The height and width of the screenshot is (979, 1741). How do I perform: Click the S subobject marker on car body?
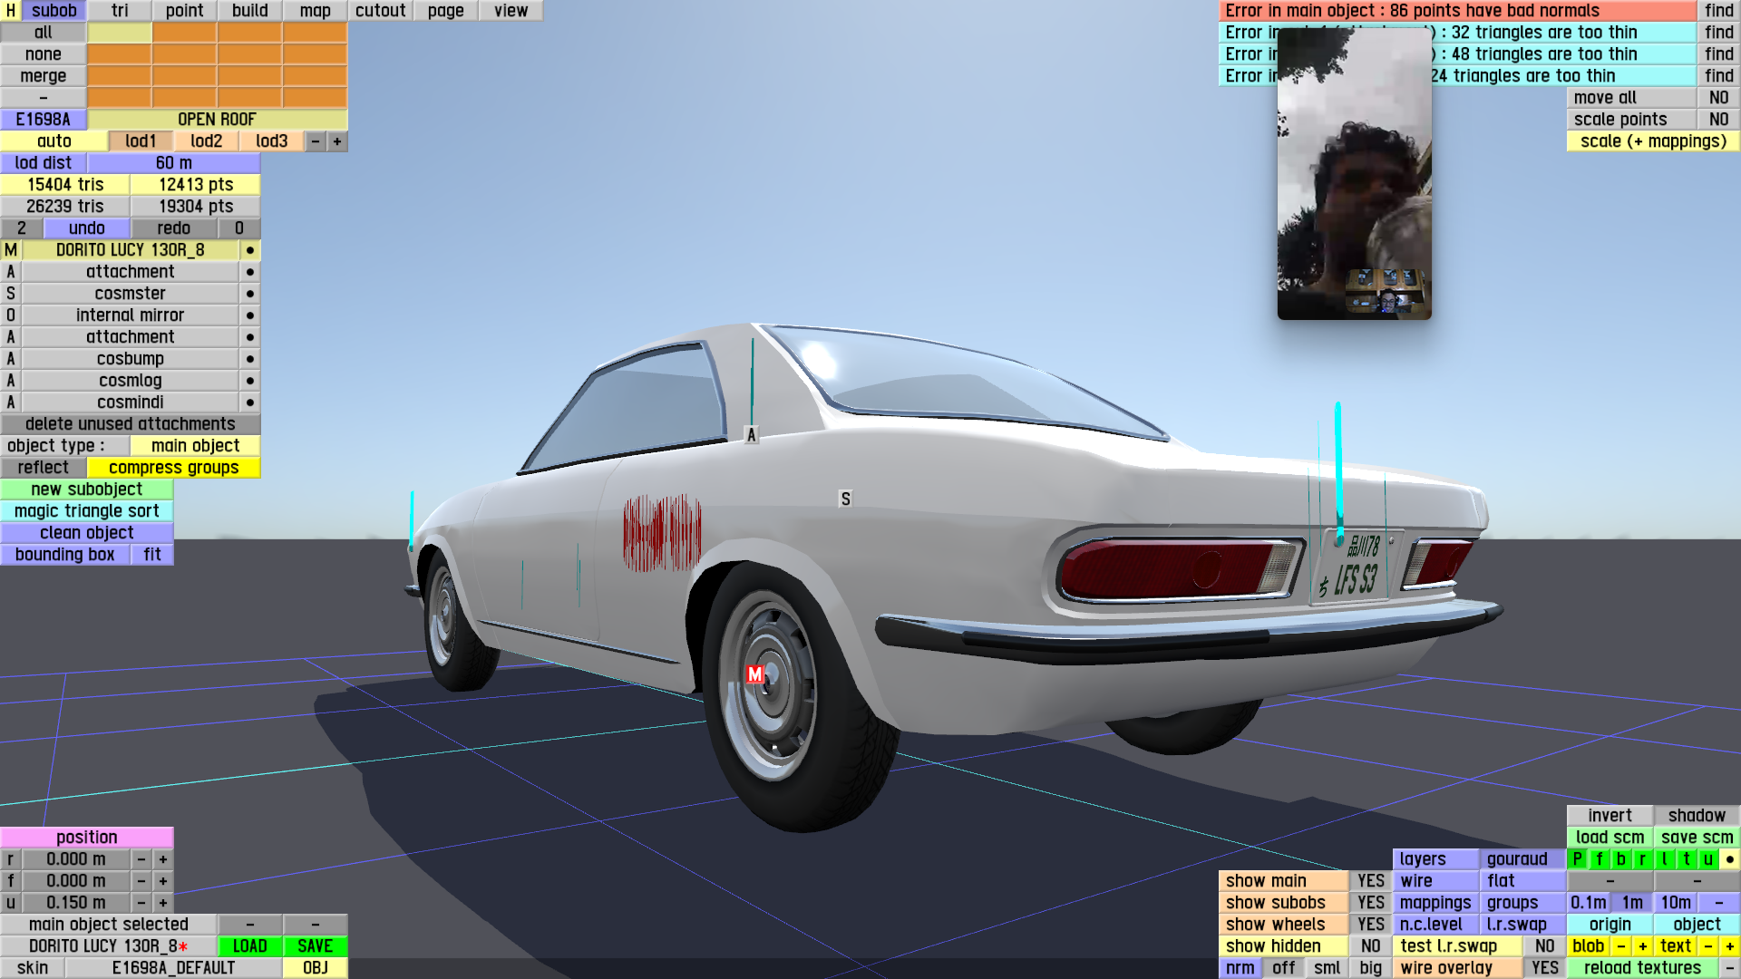[x=845, y=499]
